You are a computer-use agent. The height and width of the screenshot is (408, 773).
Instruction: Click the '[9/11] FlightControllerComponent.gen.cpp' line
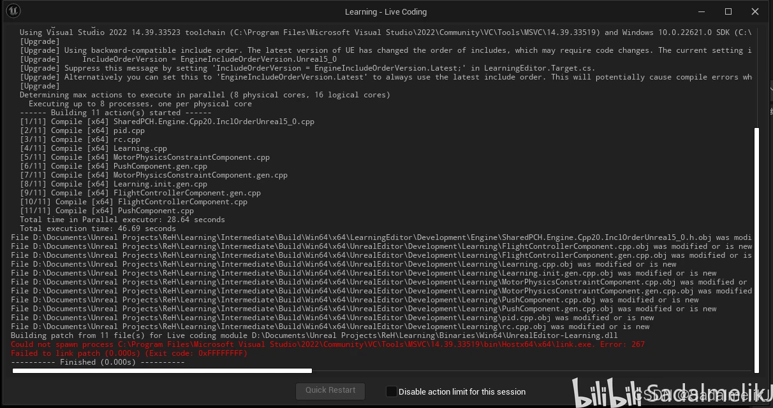click(x=140, y=193)
